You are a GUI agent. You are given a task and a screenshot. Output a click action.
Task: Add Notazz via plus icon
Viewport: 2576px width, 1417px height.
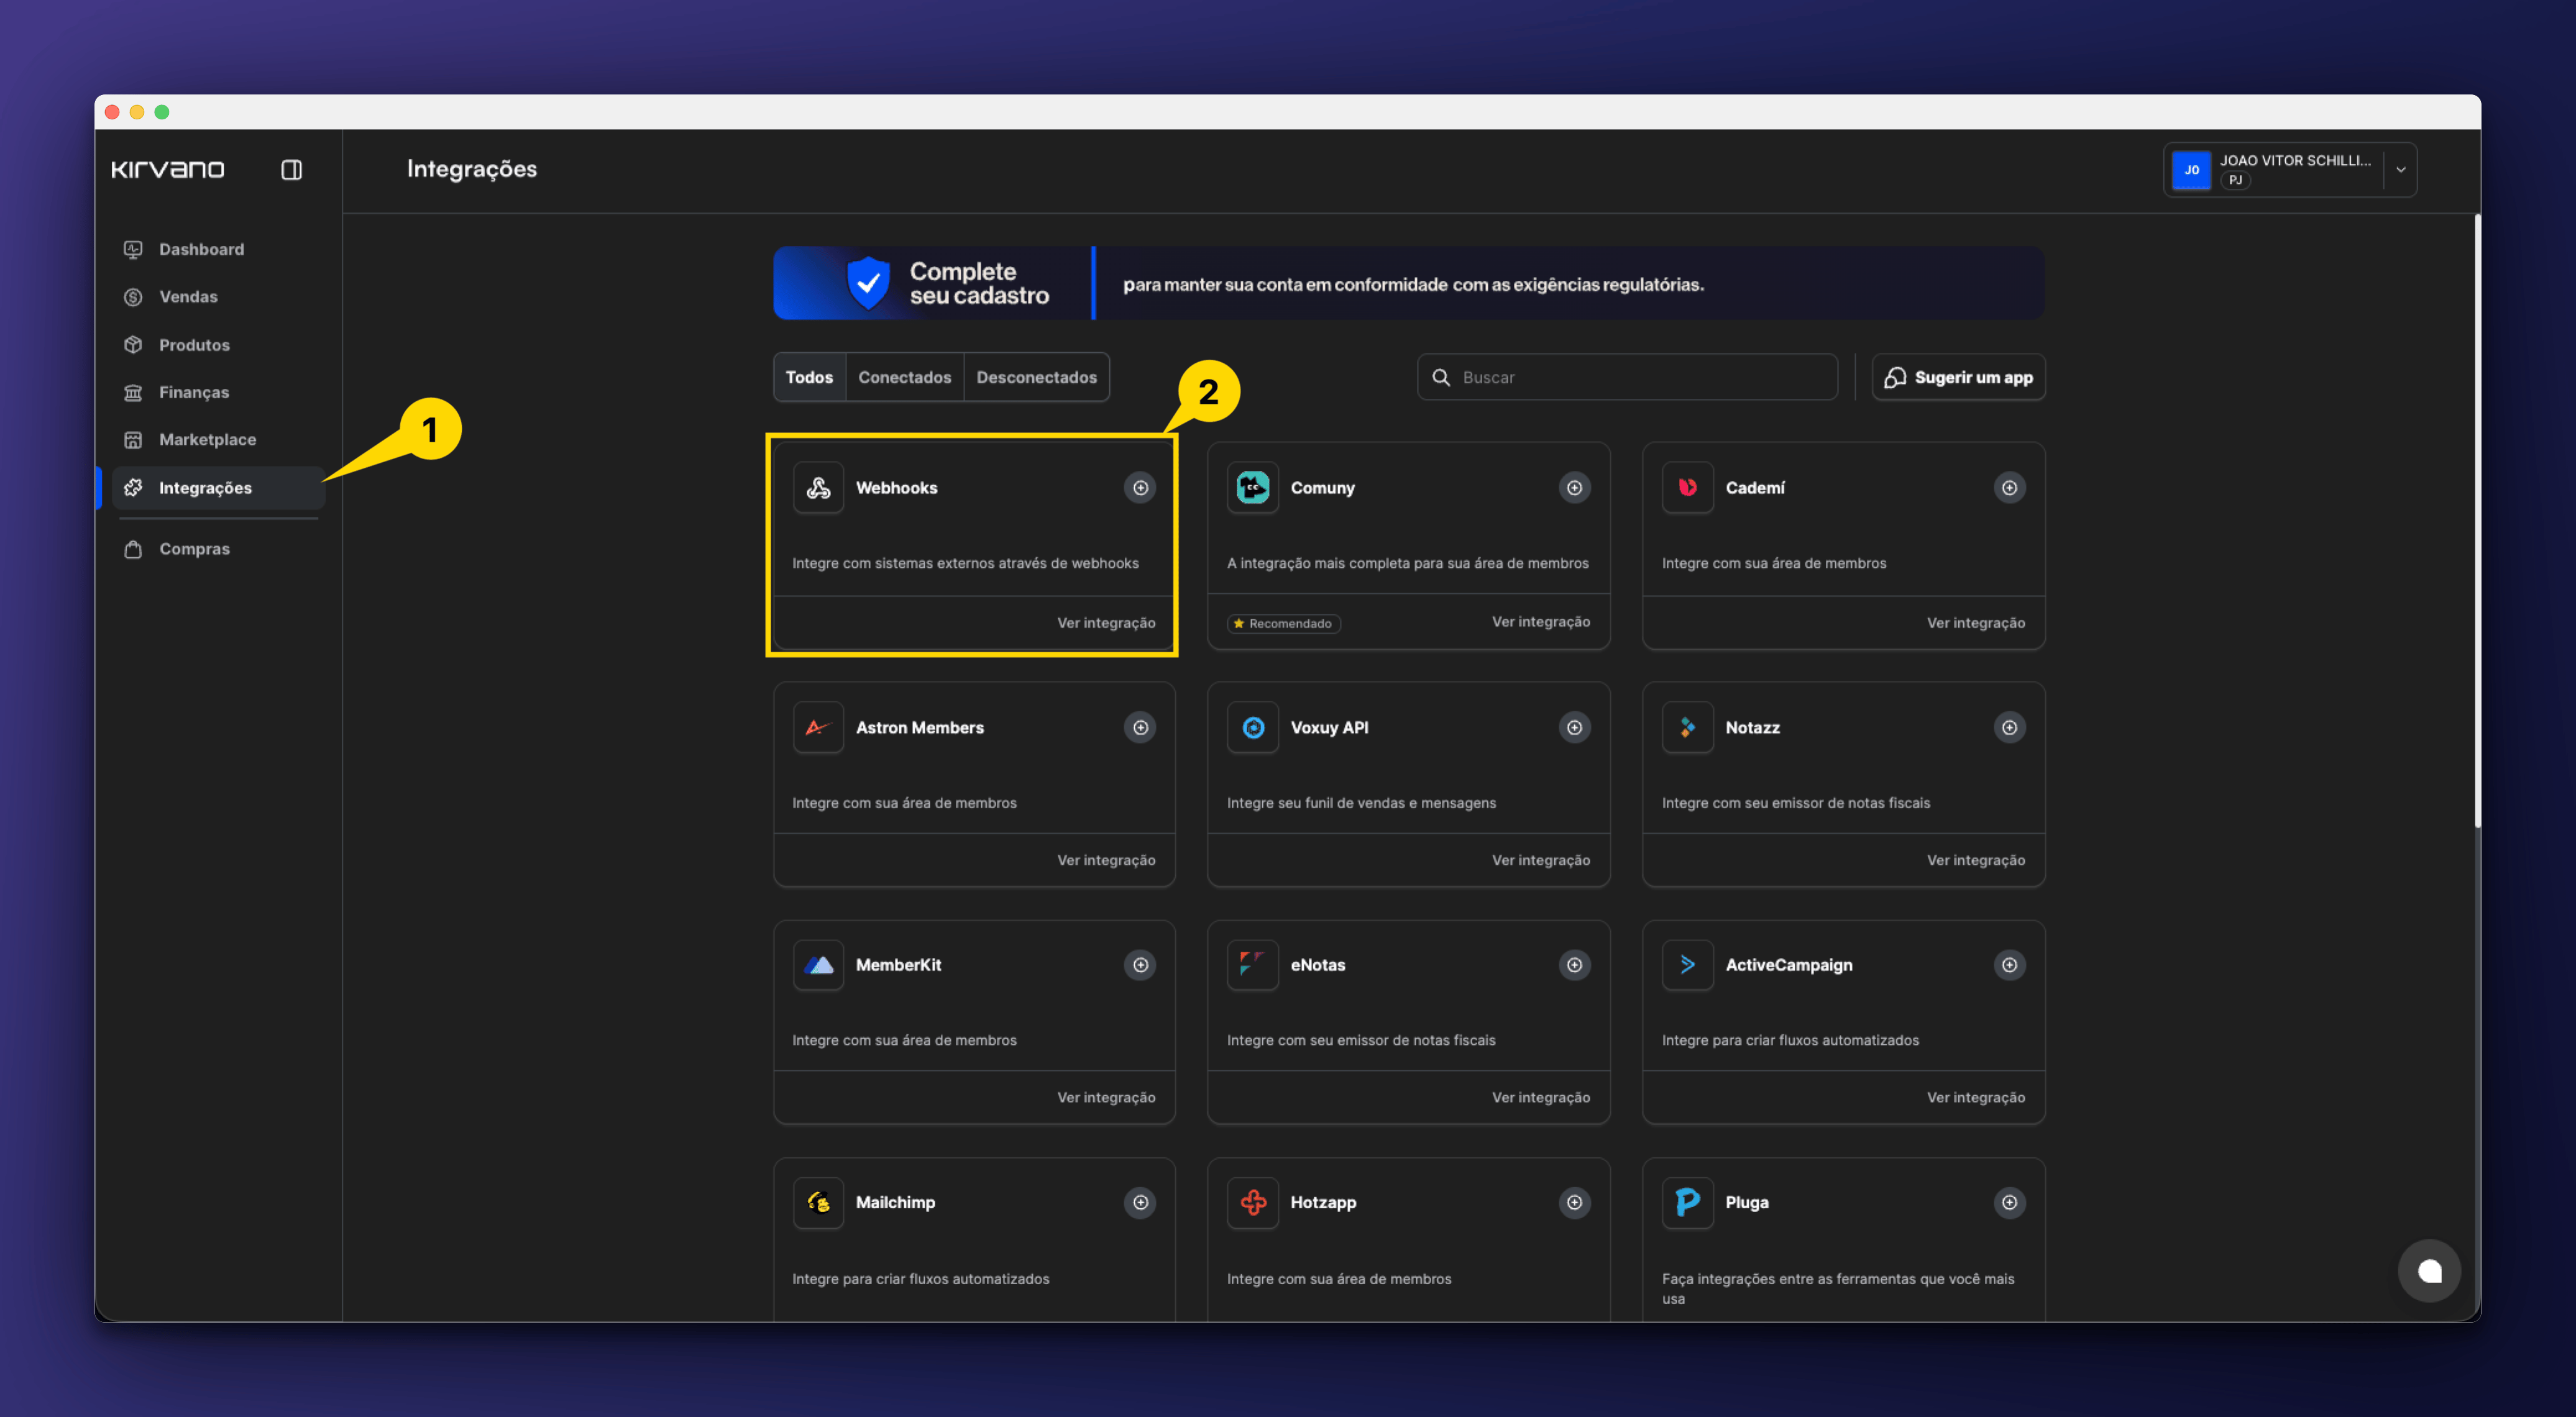[x=2009, y=727]
